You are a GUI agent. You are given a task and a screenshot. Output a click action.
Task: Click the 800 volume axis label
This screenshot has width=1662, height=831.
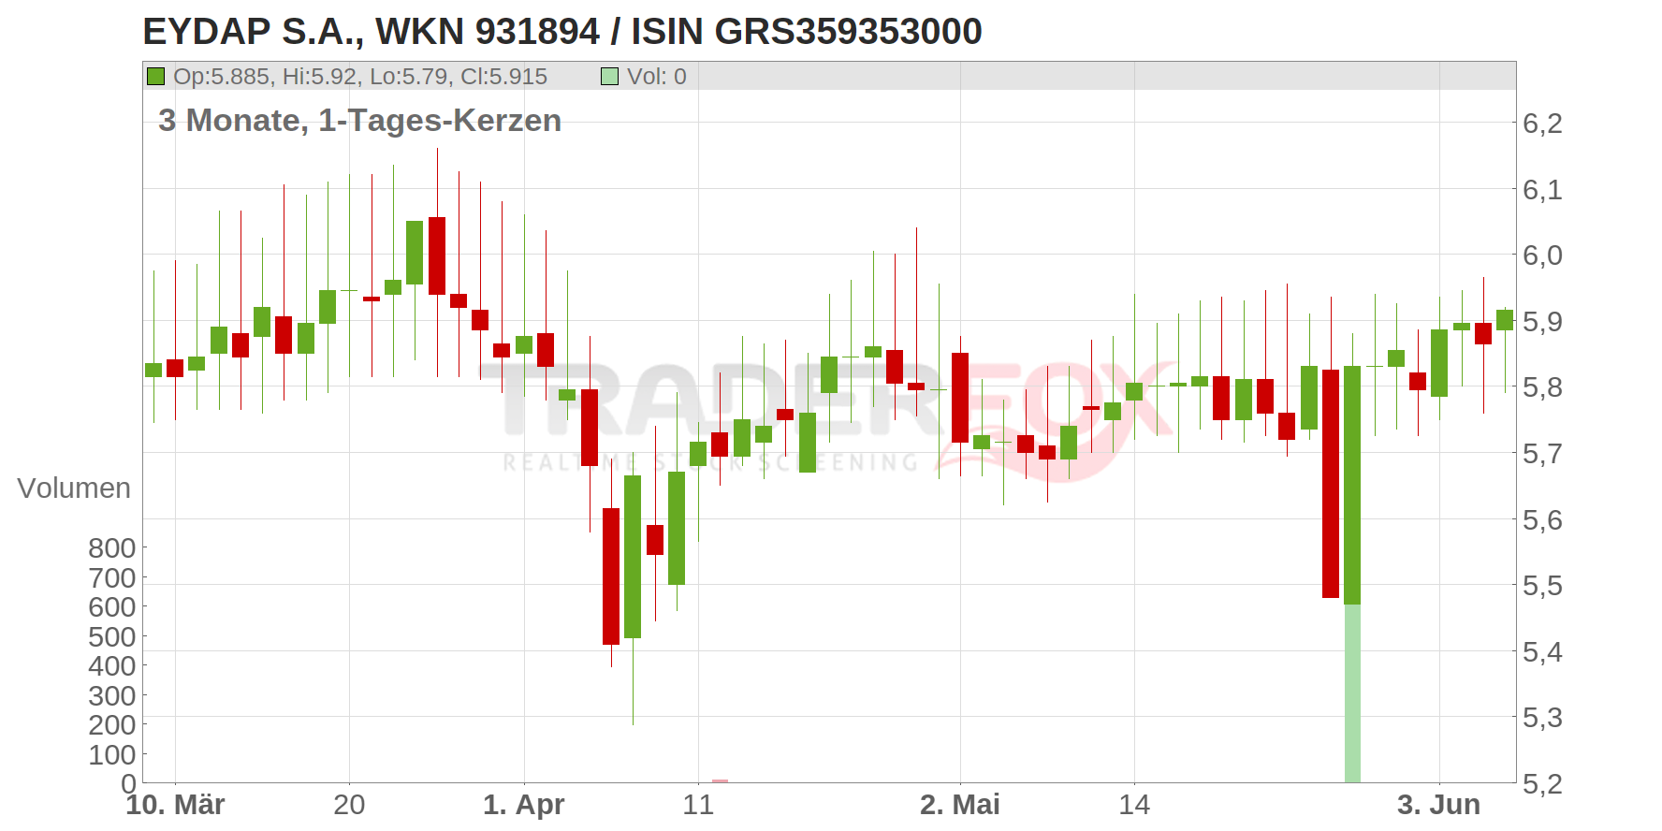click(112, 548)
